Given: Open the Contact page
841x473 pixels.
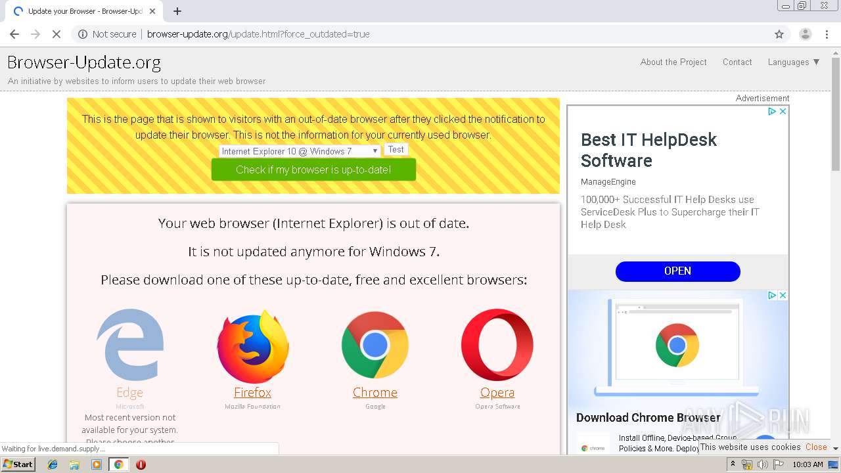Looking at the screenshot, I should (737, 62).
